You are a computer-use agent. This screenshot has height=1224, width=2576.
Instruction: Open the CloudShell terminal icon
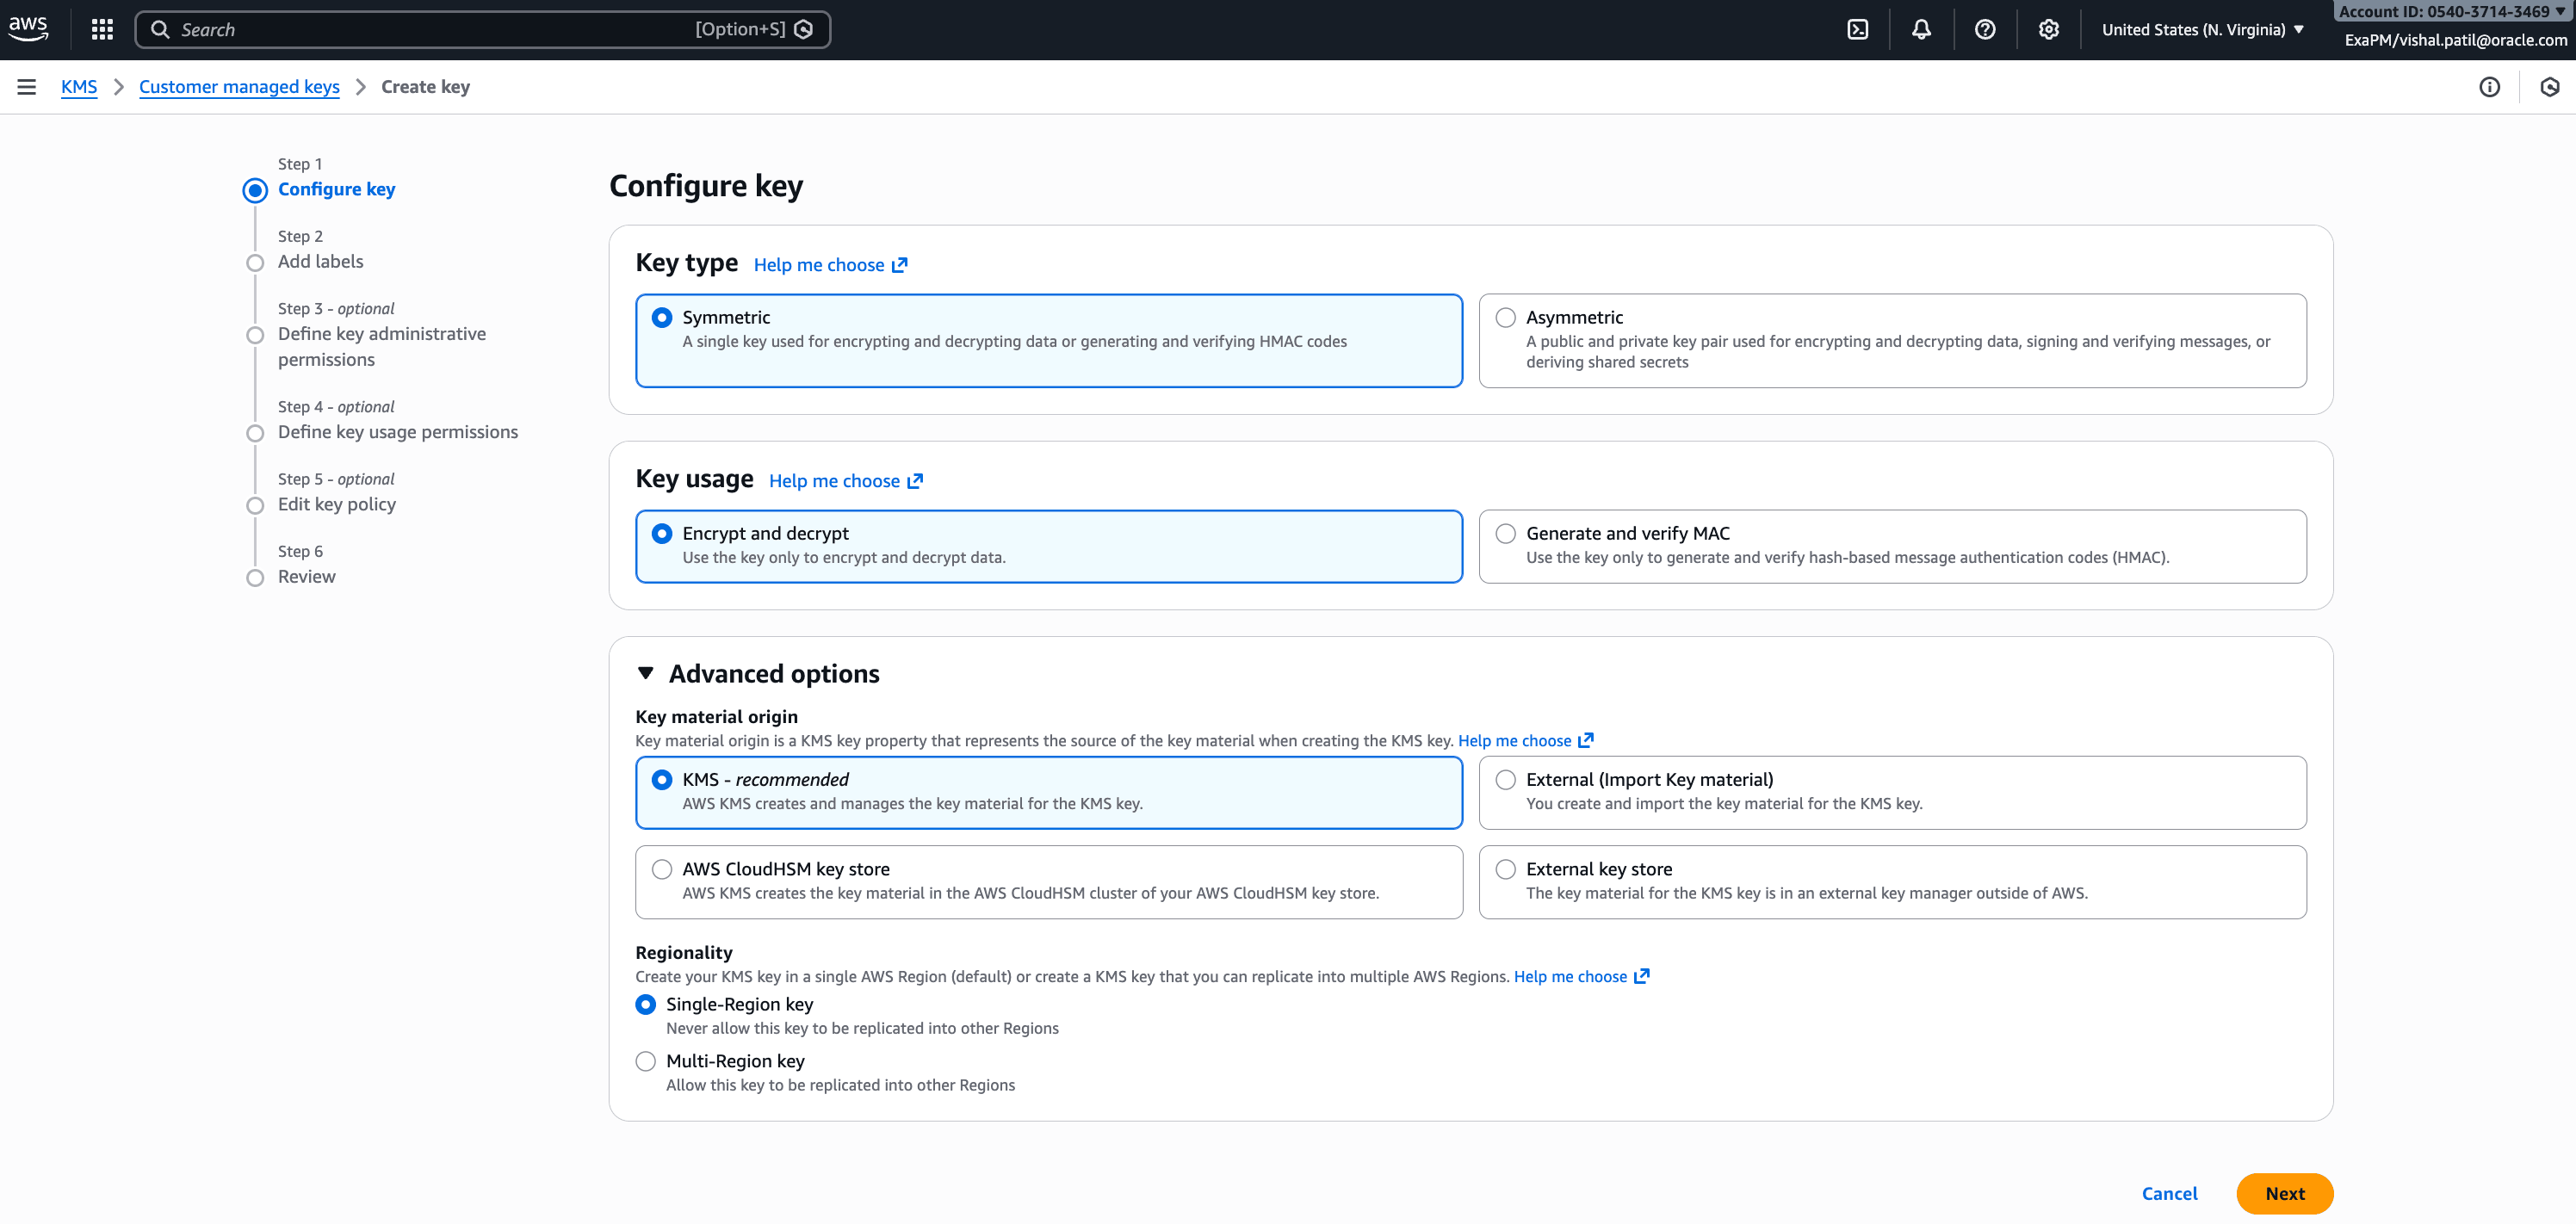coord(1857,29)
